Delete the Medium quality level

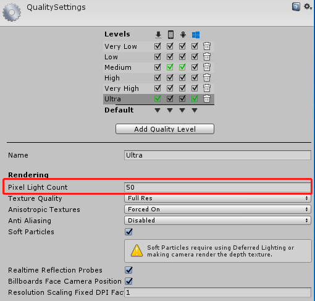pos(207,67)
